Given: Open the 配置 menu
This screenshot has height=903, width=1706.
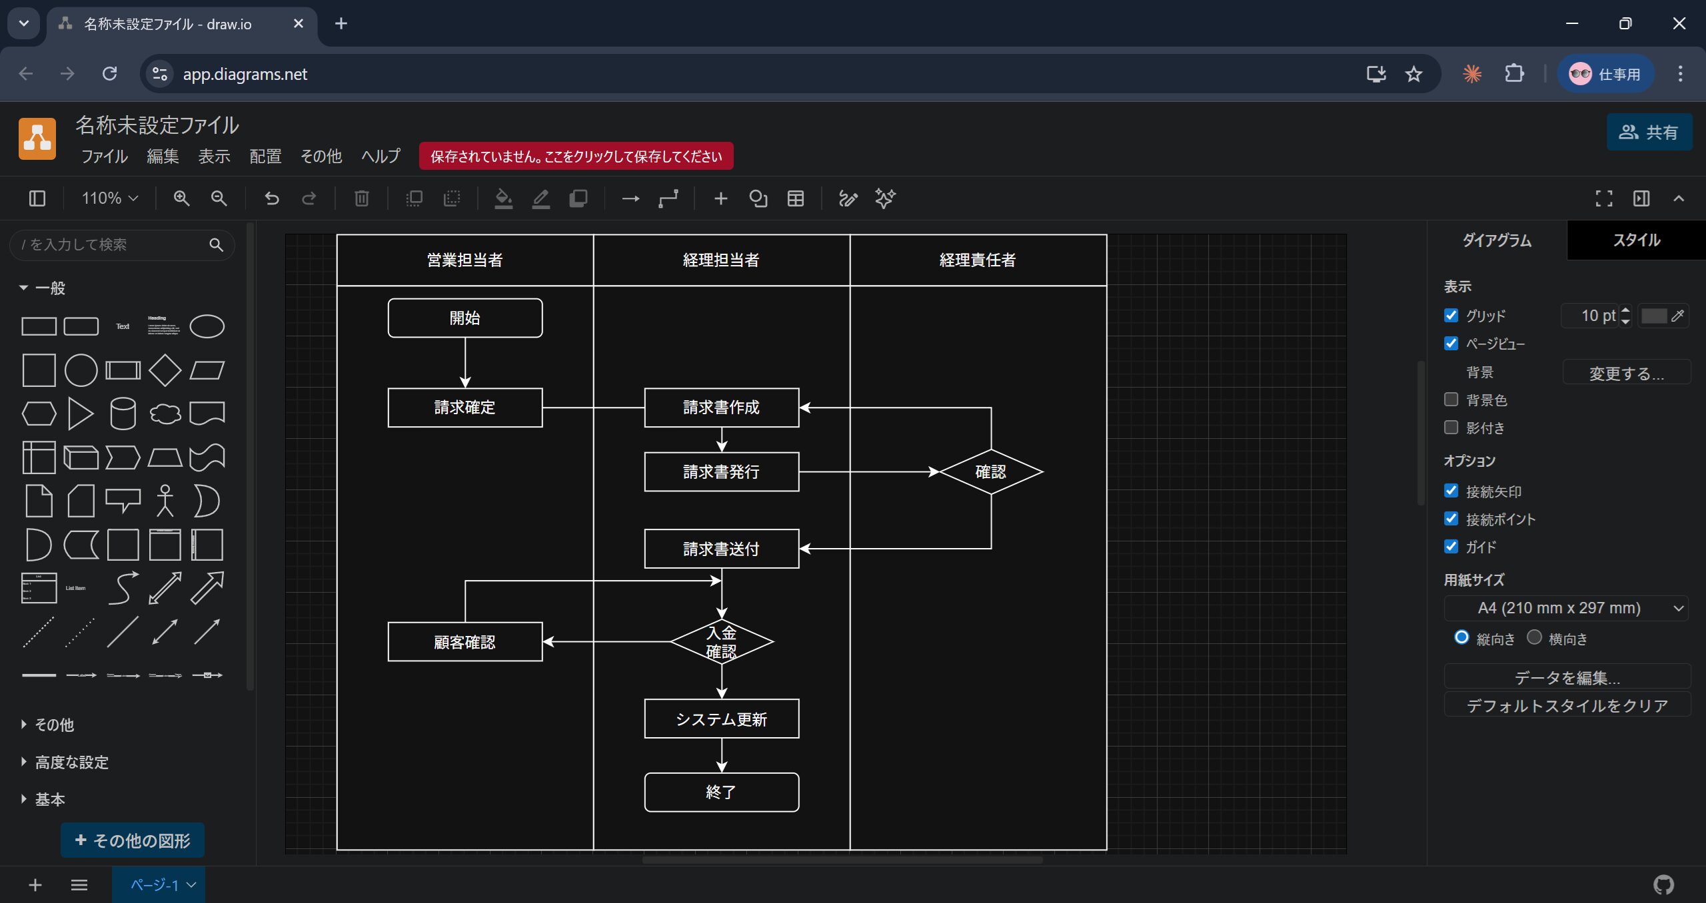Looking at the screenshot, I should coord(265,156).
